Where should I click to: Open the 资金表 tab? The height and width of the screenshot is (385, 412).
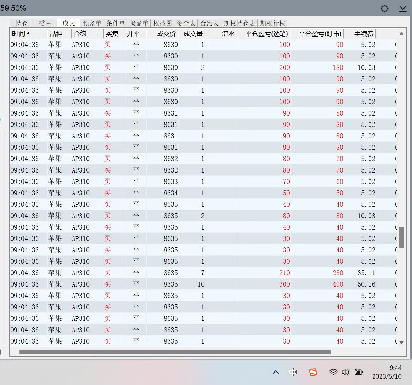tap(186, 24)
